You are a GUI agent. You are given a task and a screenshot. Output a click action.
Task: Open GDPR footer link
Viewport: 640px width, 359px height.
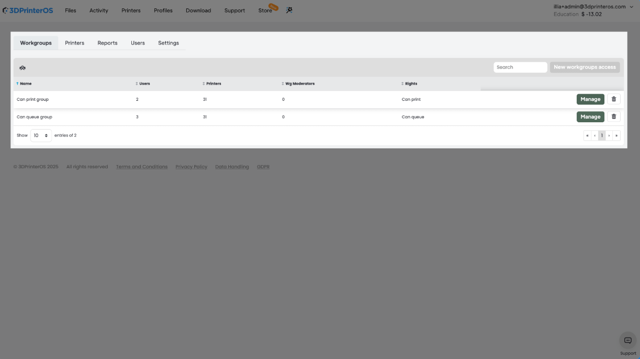click(263, 167)
